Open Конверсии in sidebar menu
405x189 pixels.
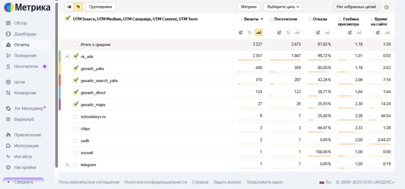tap(25, 93)
